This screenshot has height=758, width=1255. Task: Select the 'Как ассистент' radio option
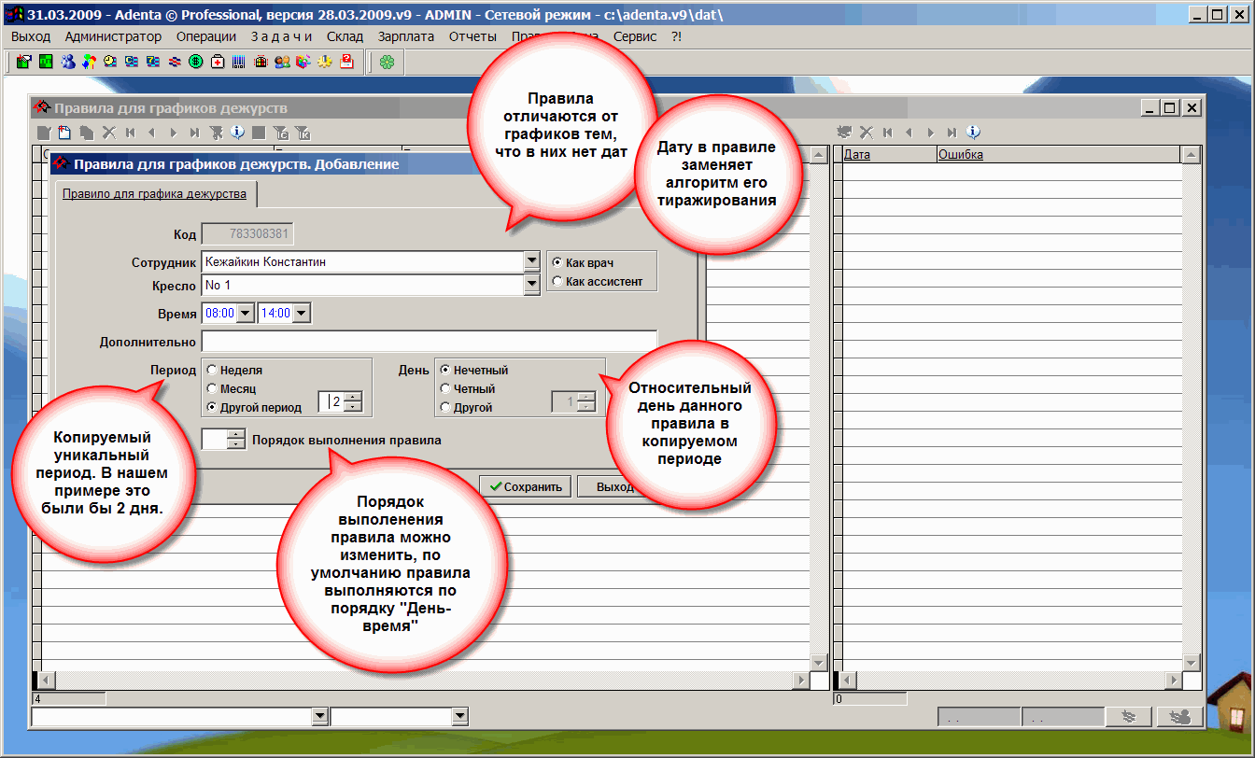[557, 282]
